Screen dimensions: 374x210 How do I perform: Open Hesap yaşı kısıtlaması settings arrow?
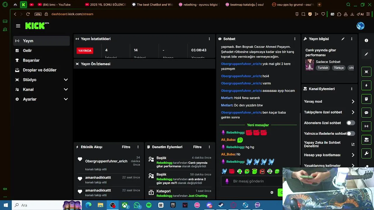pyautogui.click(x=353, y=155)
